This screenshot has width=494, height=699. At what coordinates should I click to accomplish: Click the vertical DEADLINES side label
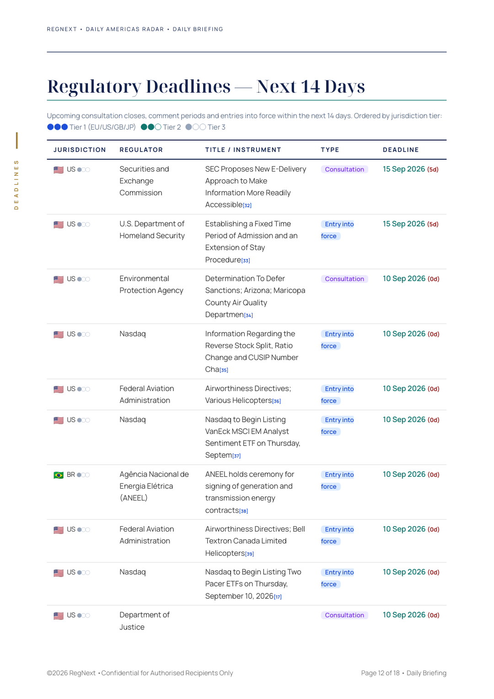click(x=16, y=185)
